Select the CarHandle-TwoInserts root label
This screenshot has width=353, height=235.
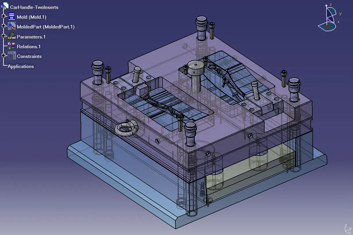tap(34, 7)
